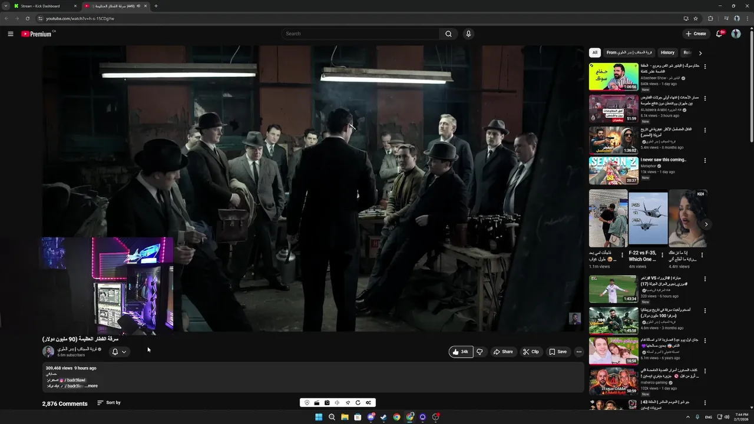This screenshot has width=754, height=424.
Task: Bookmark this page with the star icon
Action: pyautogui.click(x=696, y=18)
